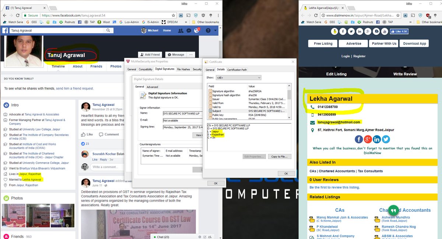442x239 pixels.
Task: Click DialMeNow's Google Plus circle icon in the header
Action: click(367, 32)
